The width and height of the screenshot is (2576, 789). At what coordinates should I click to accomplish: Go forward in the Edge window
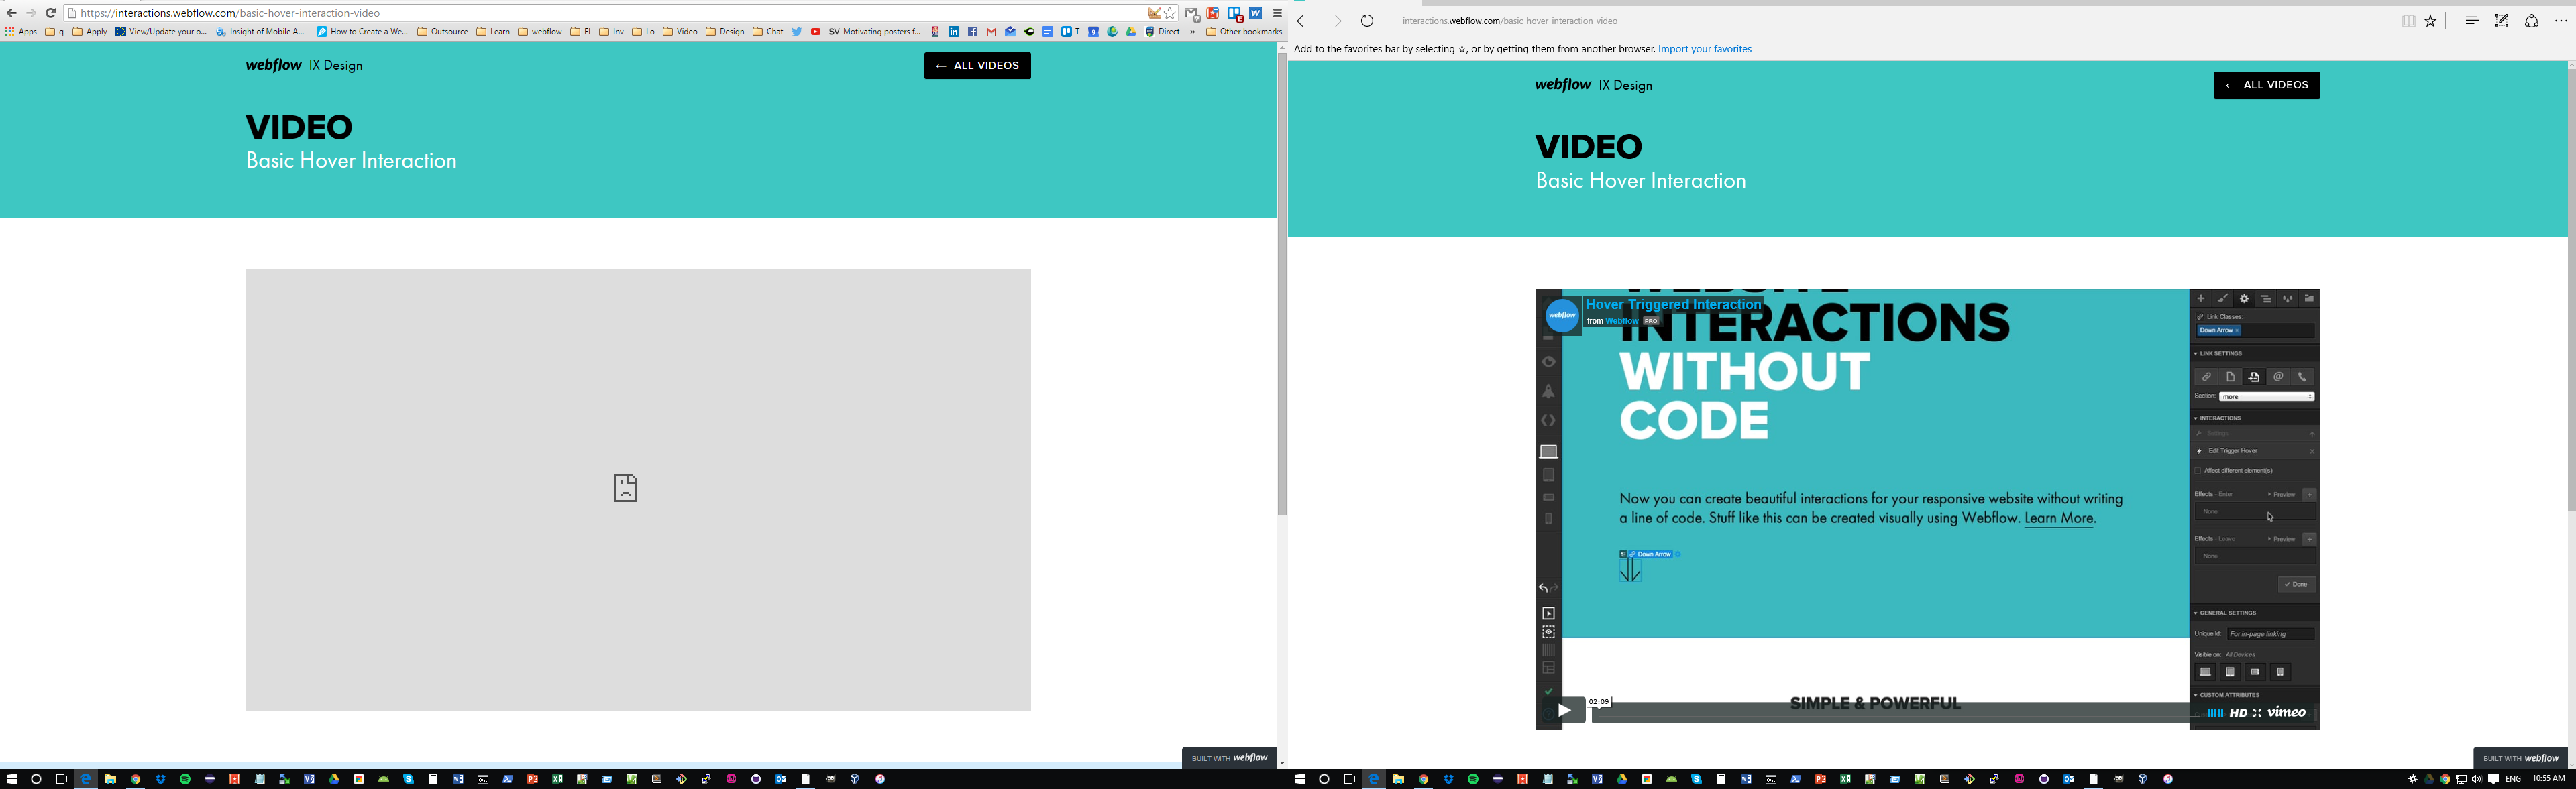[1335, 21]
